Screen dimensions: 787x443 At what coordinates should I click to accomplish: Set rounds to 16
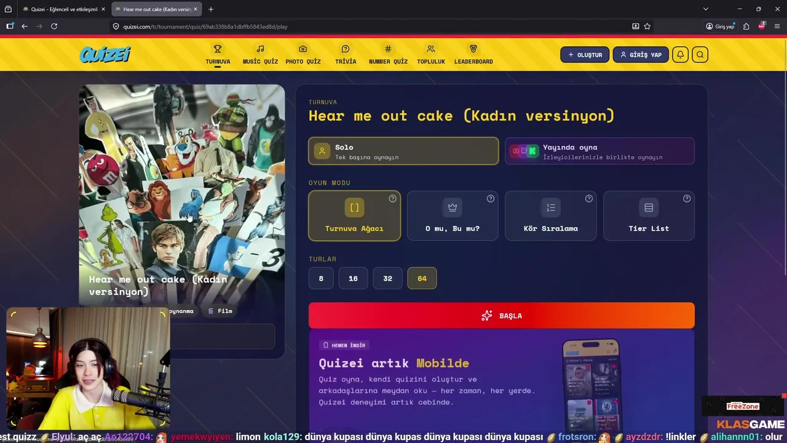point(353,278)
